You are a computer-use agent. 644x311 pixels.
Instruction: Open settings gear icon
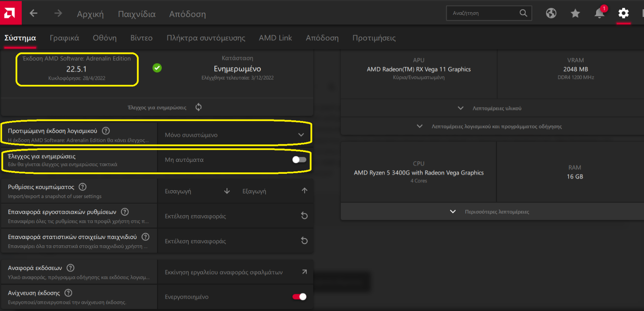coord(623,13)
